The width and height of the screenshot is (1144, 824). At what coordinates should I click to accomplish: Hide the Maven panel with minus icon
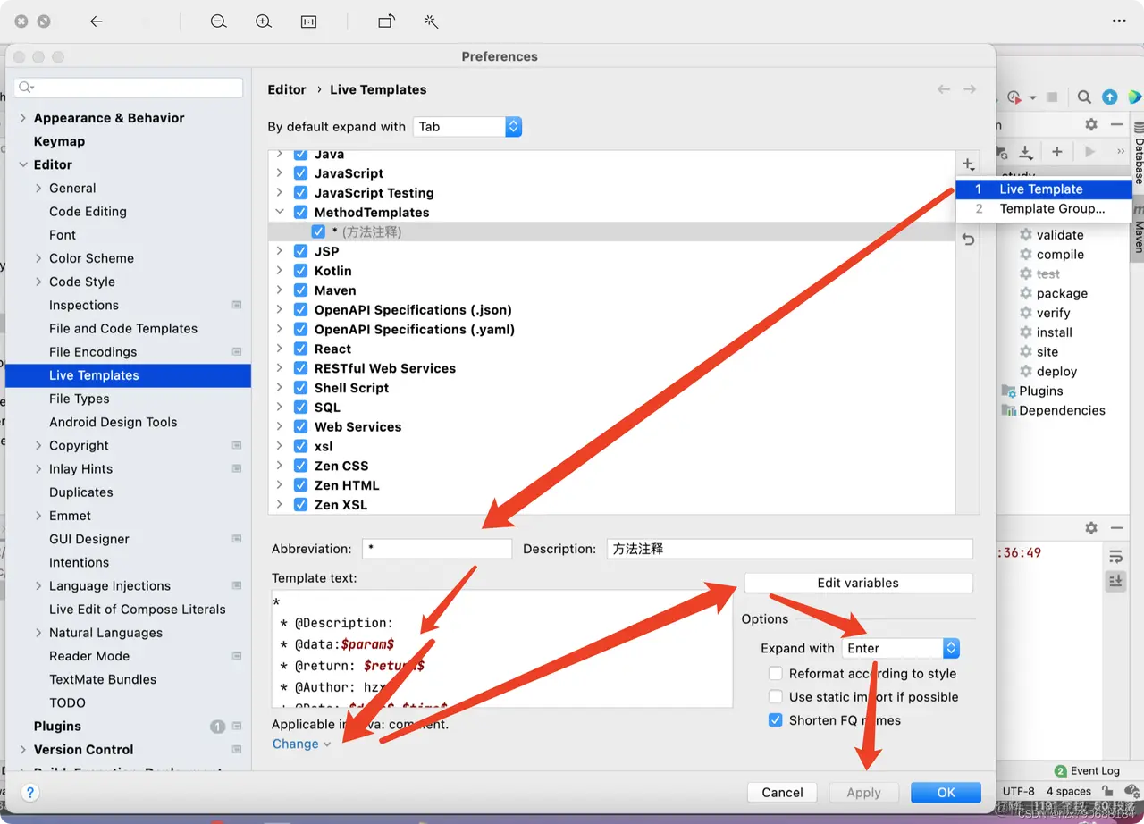coord(1116,125)
